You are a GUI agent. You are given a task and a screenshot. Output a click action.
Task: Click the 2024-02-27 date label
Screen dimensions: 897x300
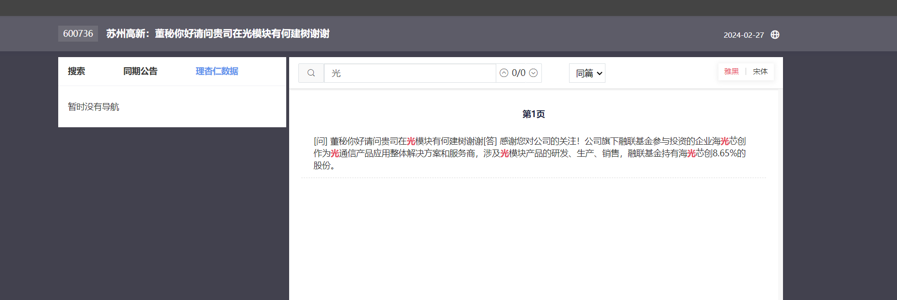click(743, 35)
